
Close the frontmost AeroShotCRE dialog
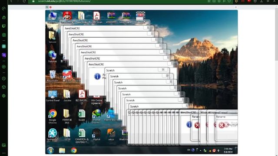tap(172, 64)
